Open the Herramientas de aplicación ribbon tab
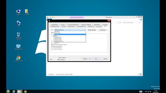The image size is (166, 93). pyautogui.click(x=77, y=17)
